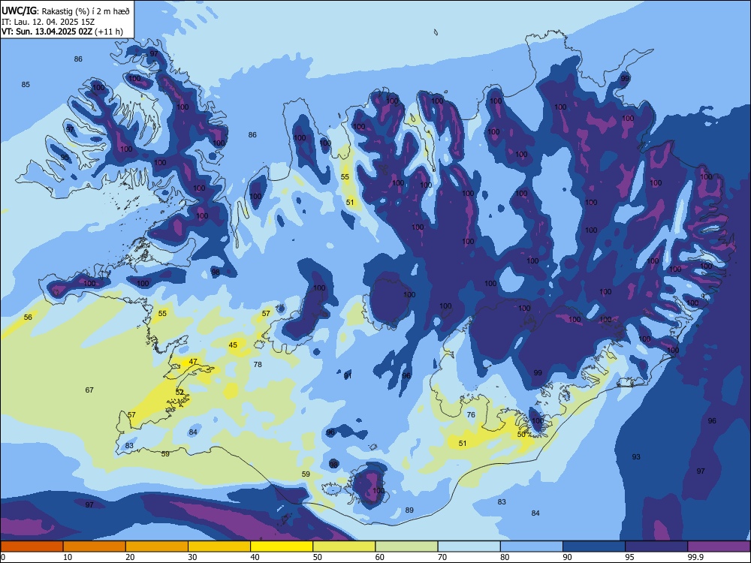Click the legend scale label 70
The image size is (751, 563).
point(442,557)
